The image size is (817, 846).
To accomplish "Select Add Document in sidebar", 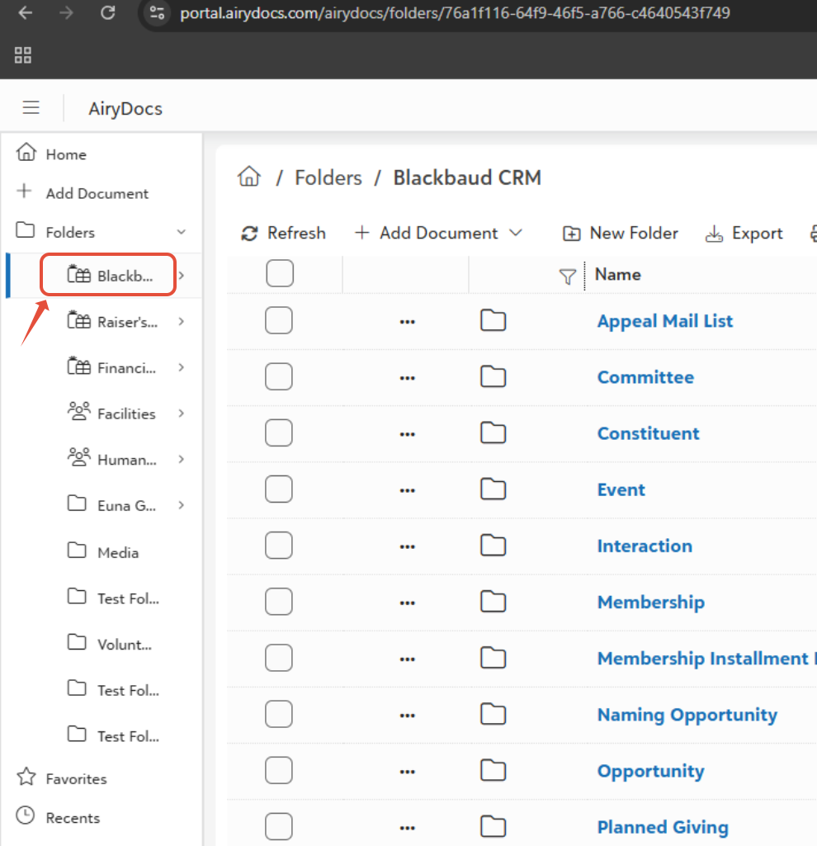I will tap(82, 192).
